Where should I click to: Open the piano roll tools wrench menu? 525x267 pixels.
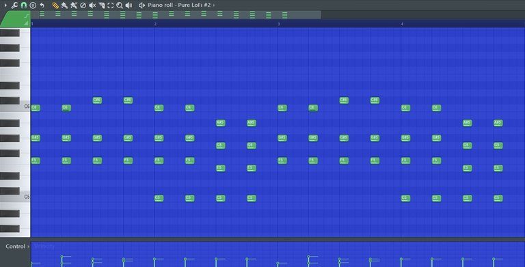14,5
